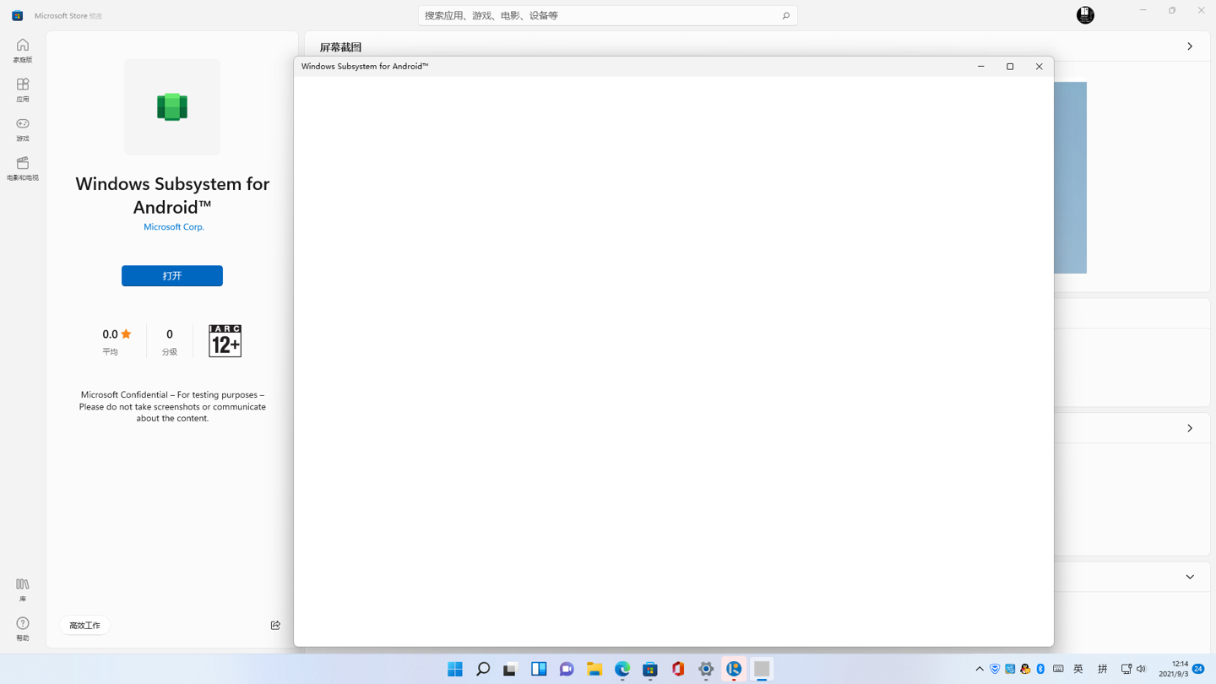Open the Microsoft Corp. publisher link
This screenshot has width=1216, height=684.
pos(174,226)
